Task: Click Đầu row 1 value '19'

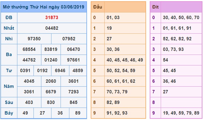Action: click(109, 28)
